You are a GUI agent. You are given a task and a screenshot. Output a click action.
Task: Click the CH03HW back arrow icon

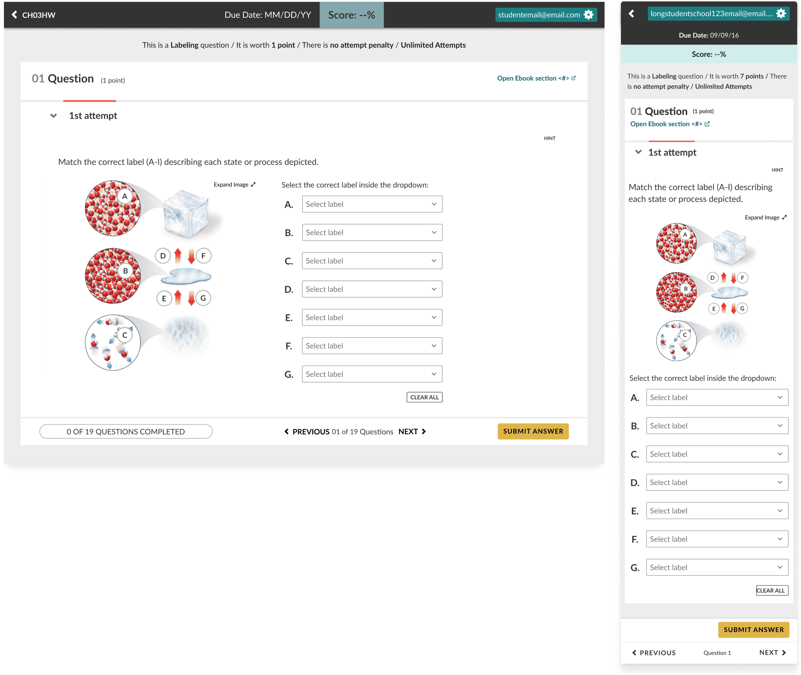click(15, 15)
